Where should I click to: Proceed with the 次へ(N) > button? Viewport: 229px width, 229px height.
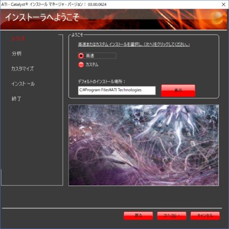click(x=172, y=216)
